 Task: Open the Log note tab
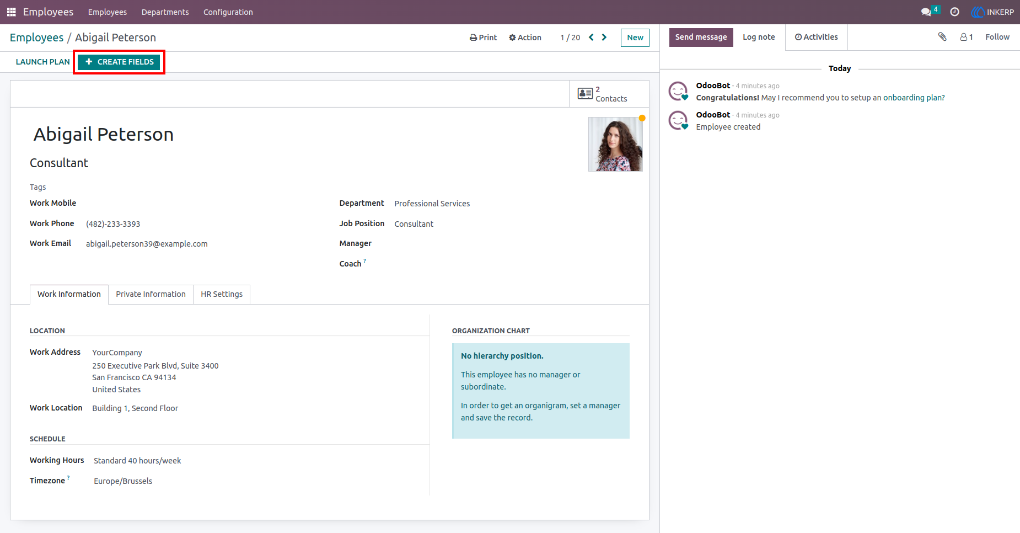point(759,37)
